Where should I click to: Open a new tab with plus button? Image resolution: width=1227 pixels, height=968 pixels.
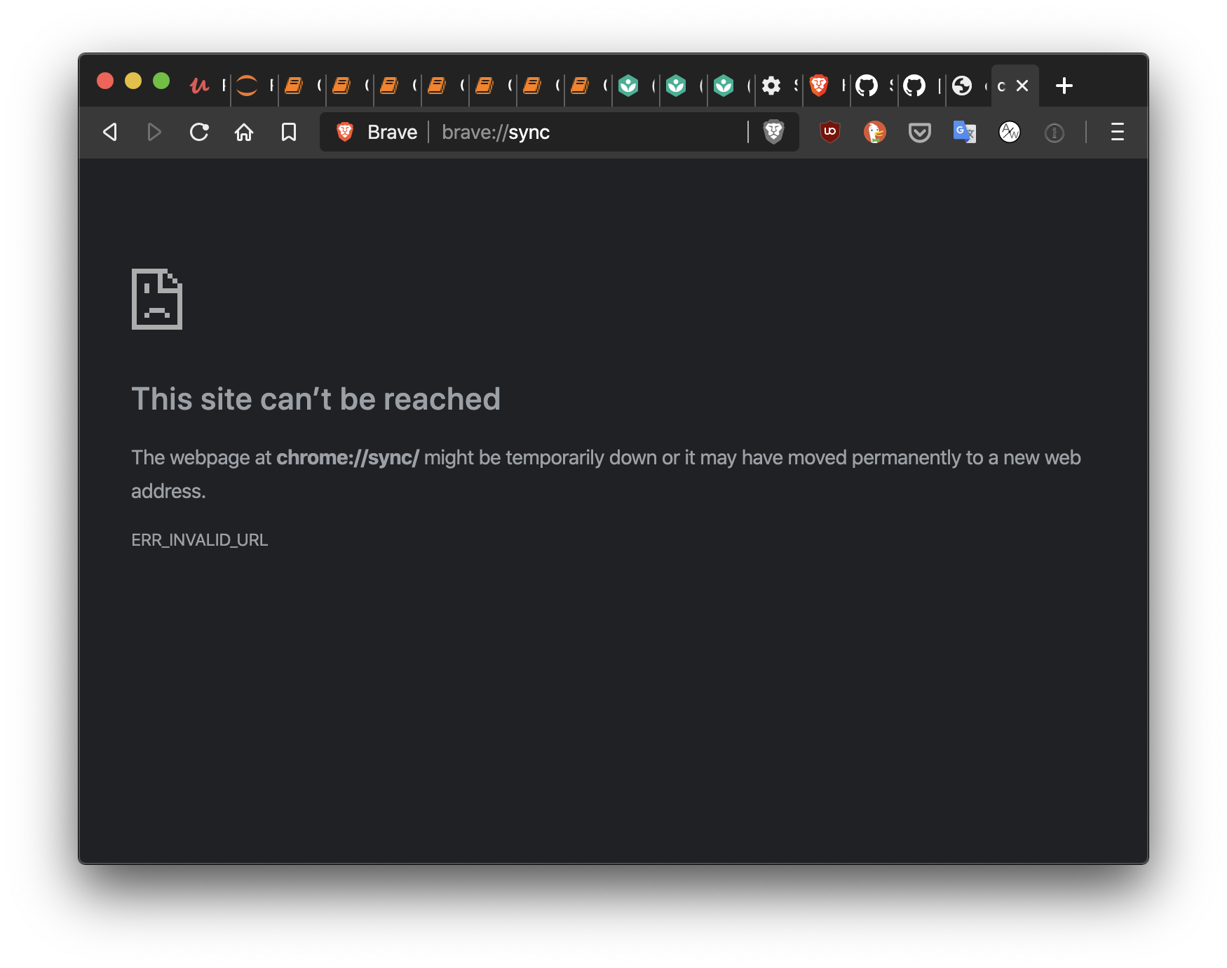pyautogui.click(x=1064, y=86)
